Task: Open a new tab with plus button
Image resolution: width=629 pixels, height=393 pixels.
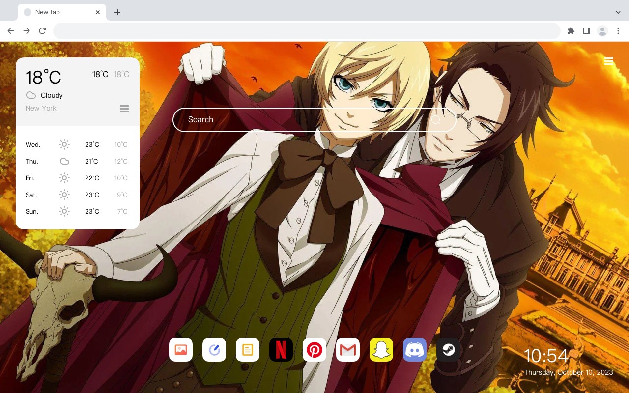Action: pos(117,12)
